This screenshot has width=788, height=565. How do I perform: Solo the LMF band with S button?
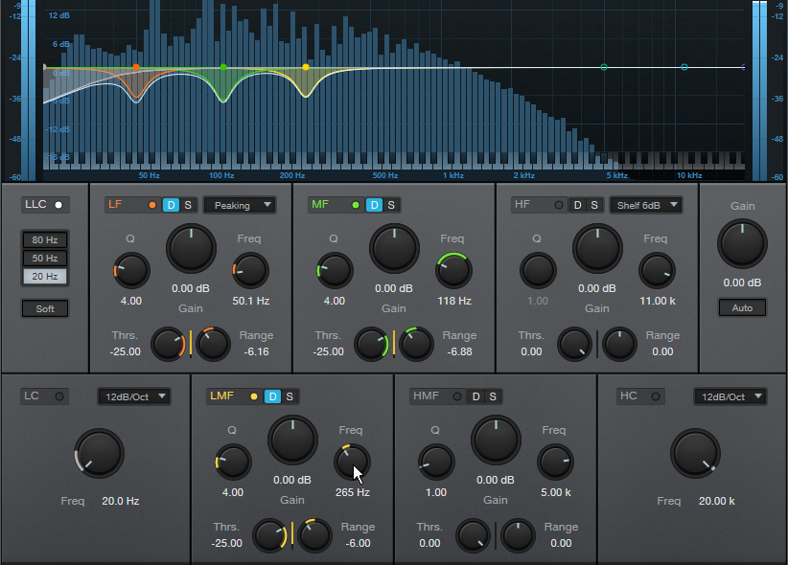pyautogui.click(x=290, y=396)
